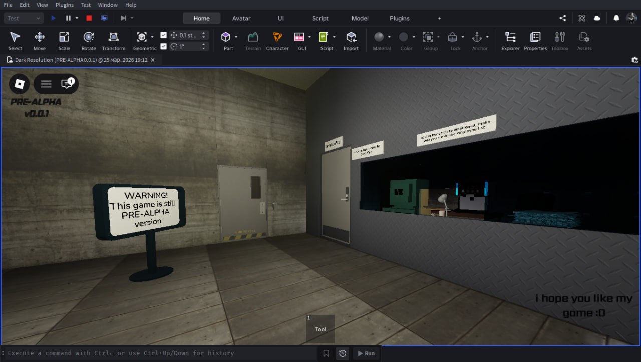Open the in-game chat icon
Viewport: 641px width, 362px height.
point(67,84)
